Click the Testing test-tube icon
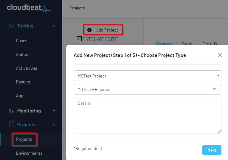This screenshot has width=228, height=160. click(x=11, y=26)
